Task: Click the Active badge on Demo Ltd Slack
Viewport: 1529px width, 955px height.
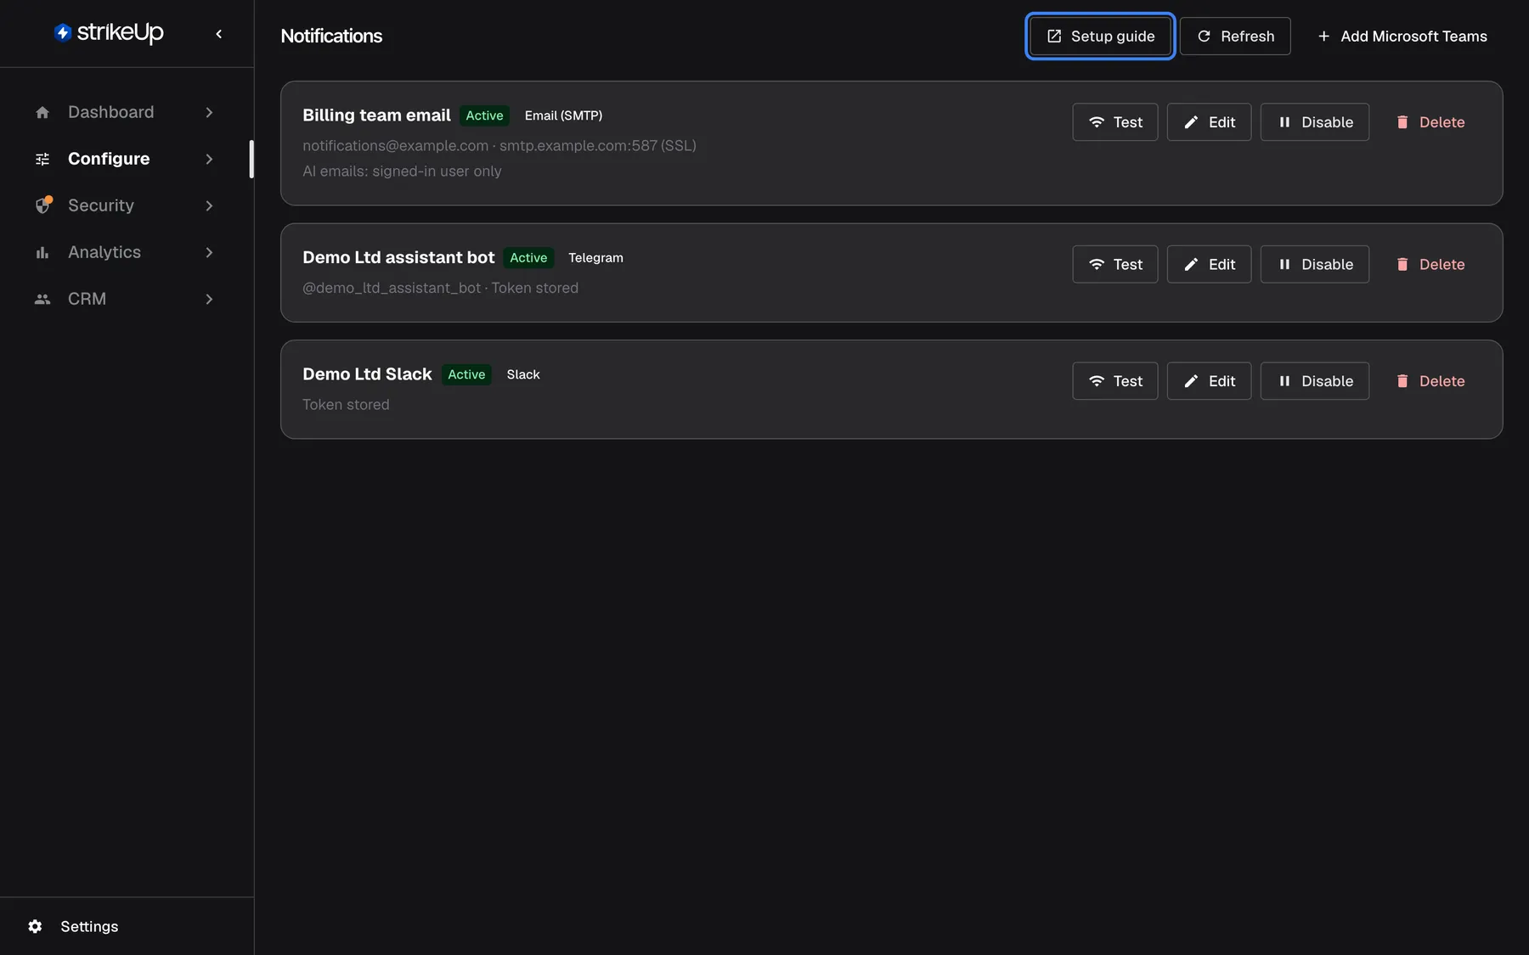Action: pos(466,374)
